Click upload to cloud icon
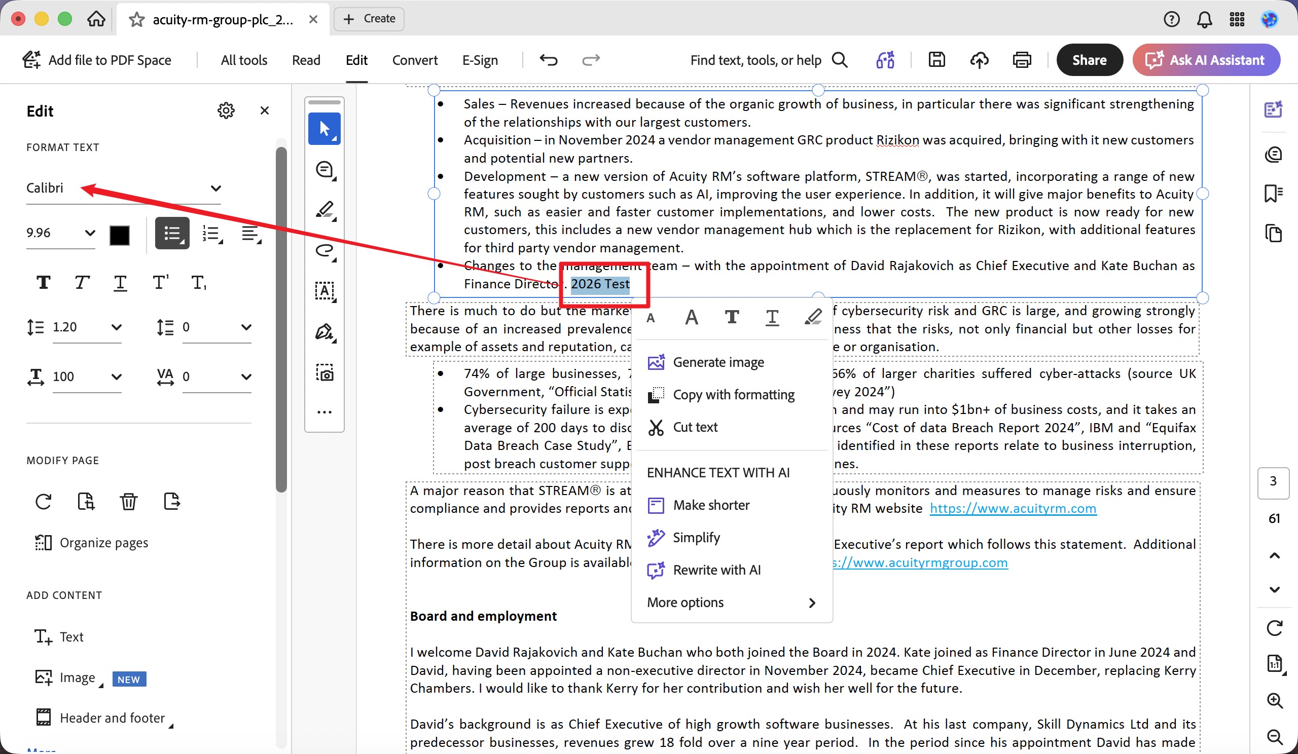Screen dimensions: 1298x754 tap(979, 60)
